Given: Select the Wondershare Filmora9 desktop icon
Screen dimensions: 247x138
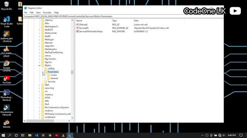Looking at the screenshot, I should (x=7, y=110).
